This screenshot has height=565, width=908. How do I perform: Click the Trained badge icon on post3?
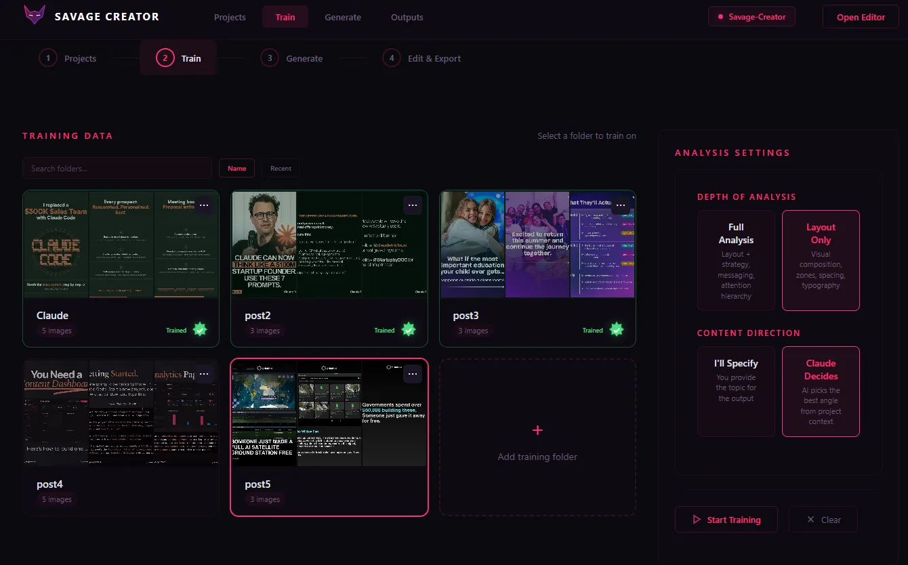click(x=617, y=329)
